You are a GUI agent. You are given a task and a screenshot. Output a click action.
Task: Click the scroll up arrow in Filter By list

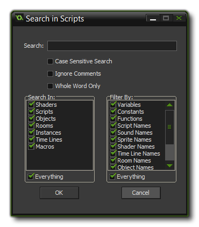169,105
